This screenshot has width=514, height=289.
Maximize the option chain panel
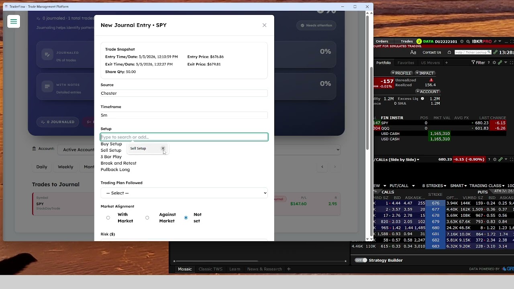point(511,159)
